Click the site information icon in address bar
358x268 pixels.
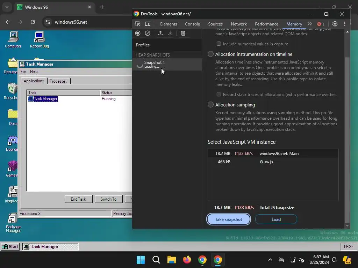[x=48, y=22]
